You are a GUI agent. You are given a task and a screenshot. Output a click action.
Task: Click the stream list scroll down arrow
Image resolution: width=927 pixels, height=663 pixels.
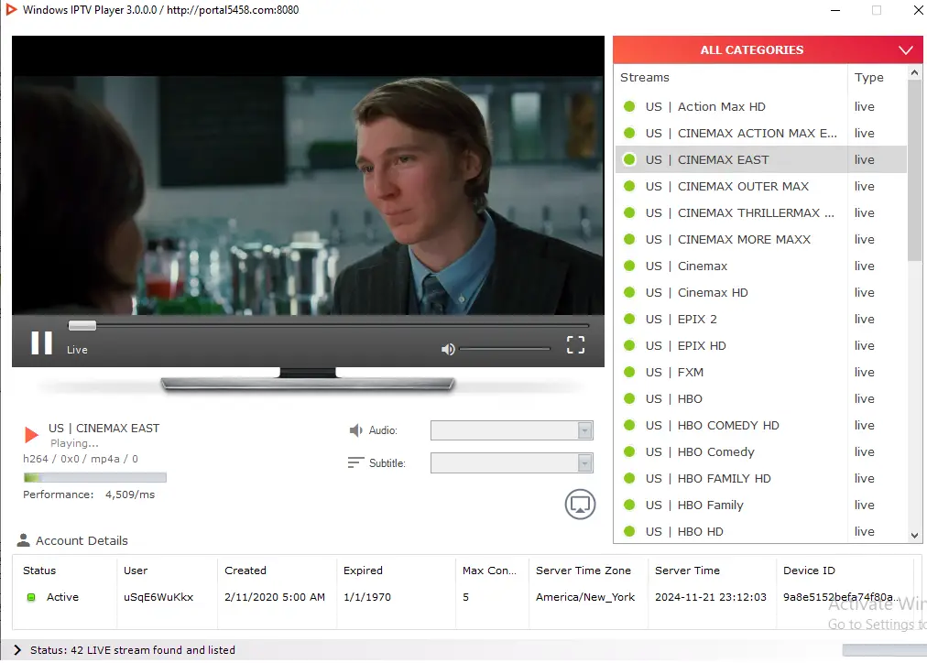914,536
